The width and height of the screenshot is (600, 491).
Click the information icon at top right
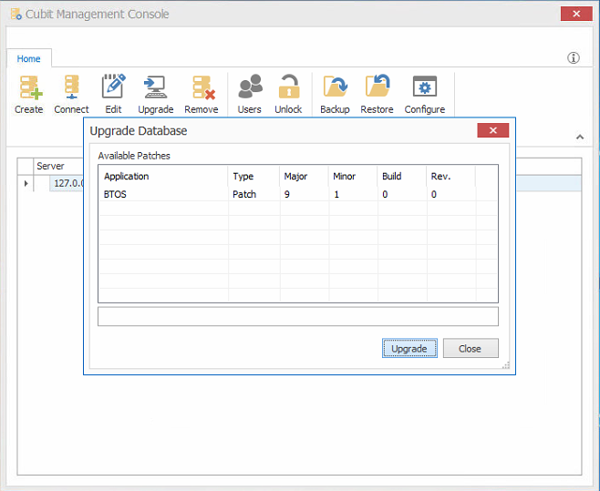coord(574,58)
